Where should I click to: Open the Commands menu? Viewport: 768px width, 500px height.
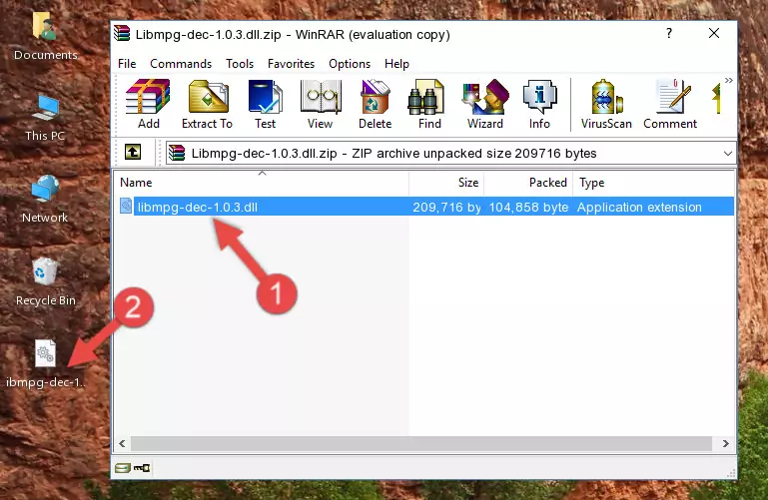pyautogui.click(x=181, y=64)
